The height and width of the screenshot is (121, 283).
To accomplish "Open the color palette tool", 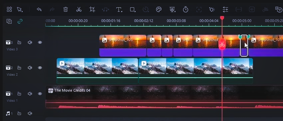I will click(x=159, y=9).
